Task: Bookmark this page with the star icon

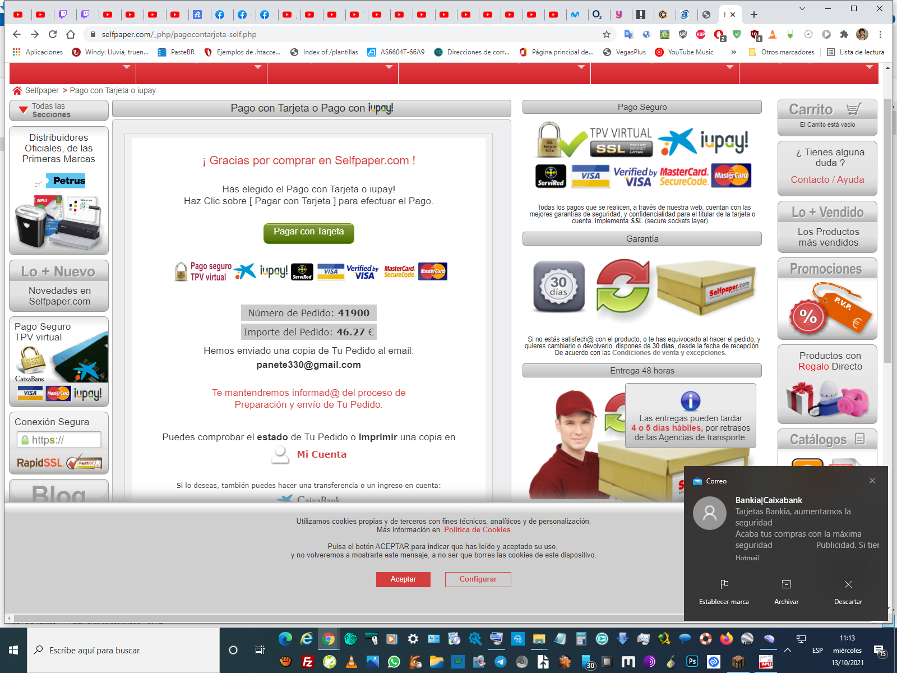Action: (x=606, y=34)
